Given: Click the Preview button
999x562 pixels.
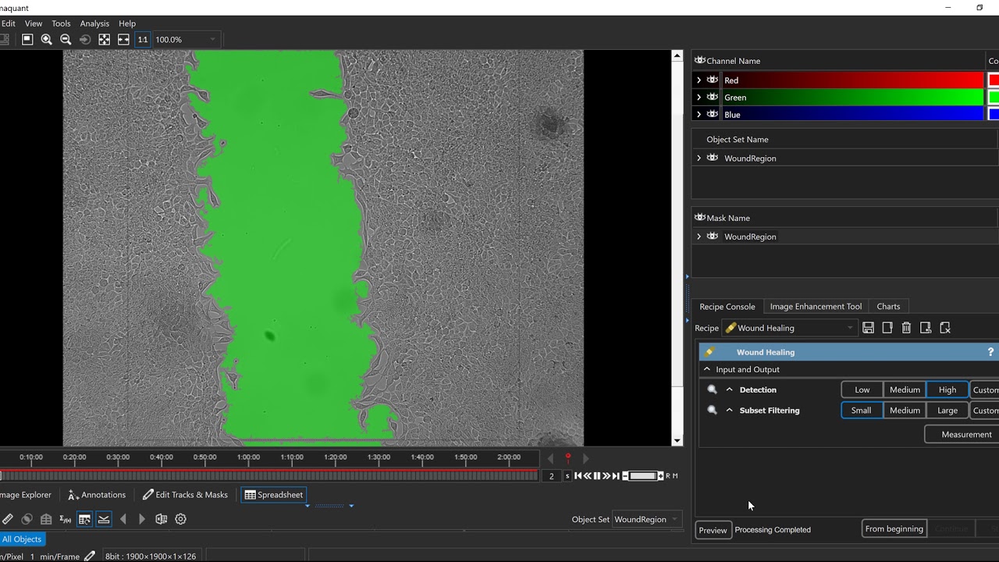Looking at the screenshot, I should [713, 530].
